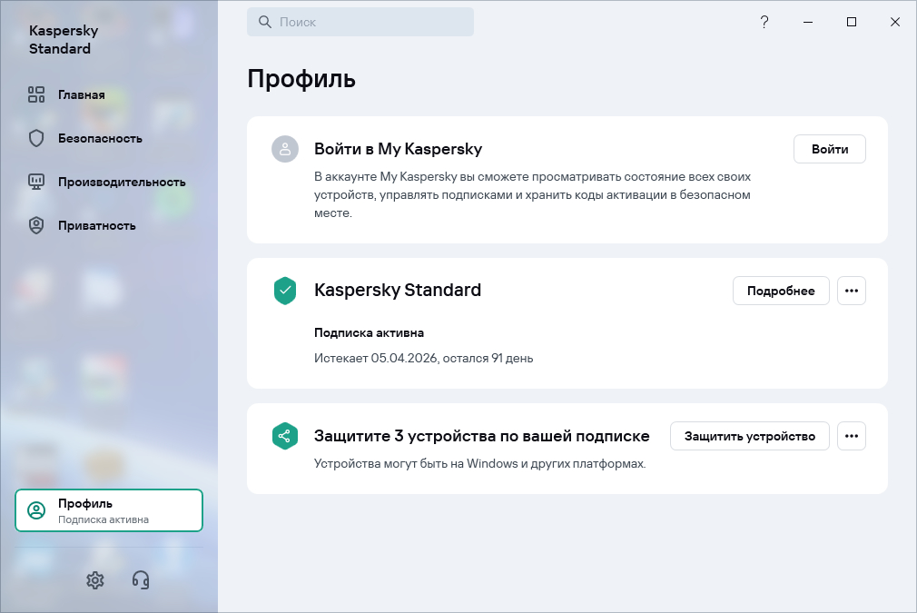917x613 pixels.
Task: Click the Главная dashboard icon
Action: point(36,94)
